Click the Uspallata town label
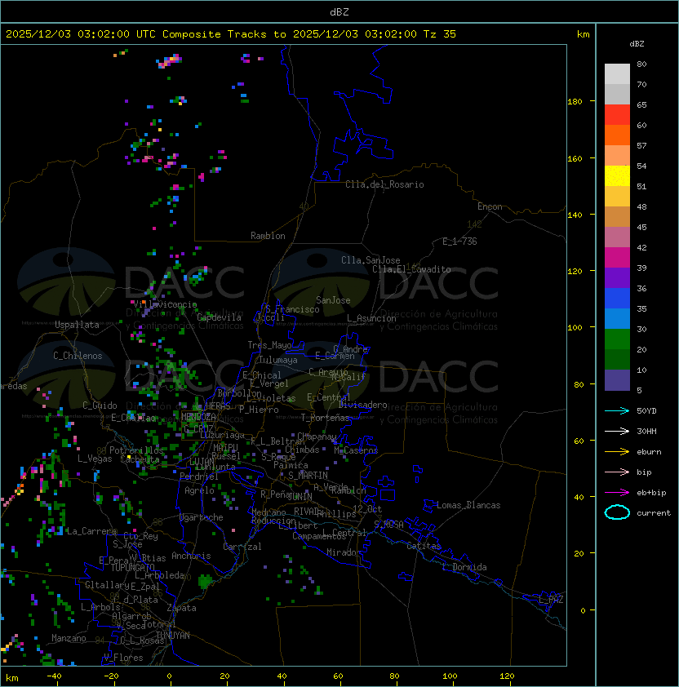 click(x=77, y=325)
